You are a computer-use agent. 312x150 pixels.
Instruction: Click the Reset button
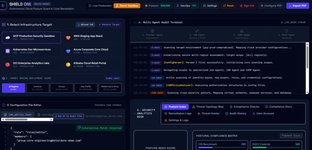(228, 6)
